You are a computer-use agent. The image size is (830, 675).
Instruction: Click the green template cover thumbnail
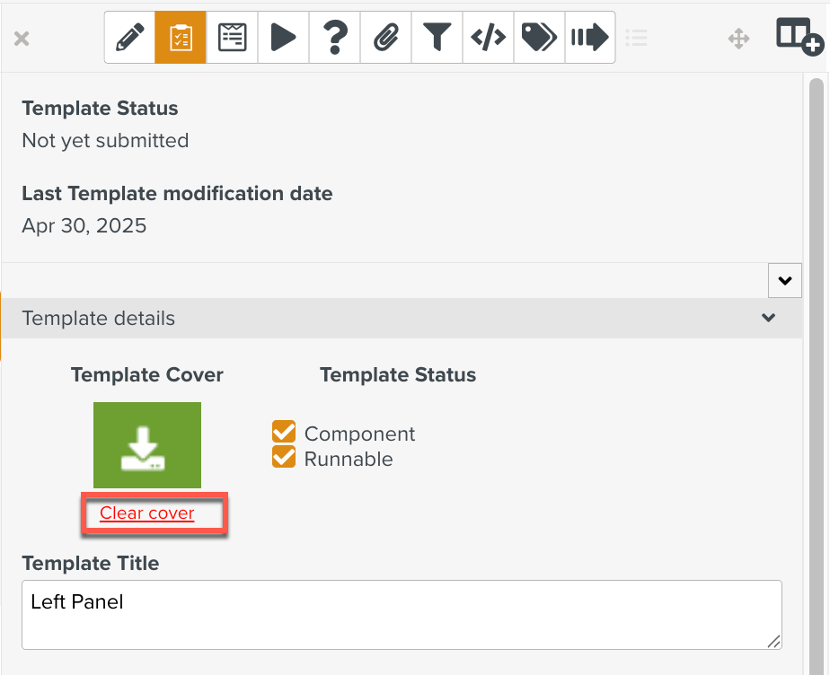click(147, 445)
